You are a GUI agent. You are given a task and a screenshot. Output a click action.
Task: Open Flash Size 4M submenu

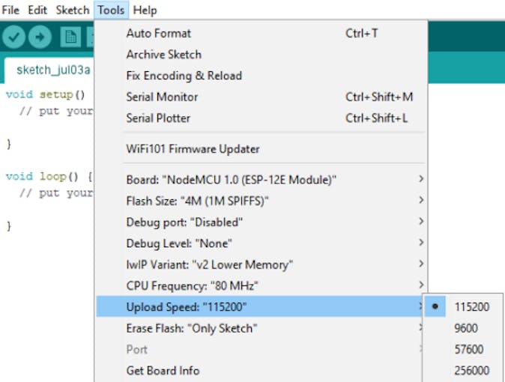click(x=198, y=201)
